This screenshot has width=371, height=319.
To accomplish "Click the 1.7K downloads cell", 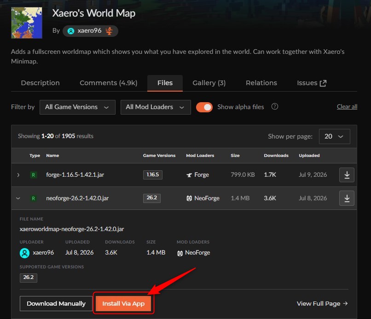I will point(270,175).
